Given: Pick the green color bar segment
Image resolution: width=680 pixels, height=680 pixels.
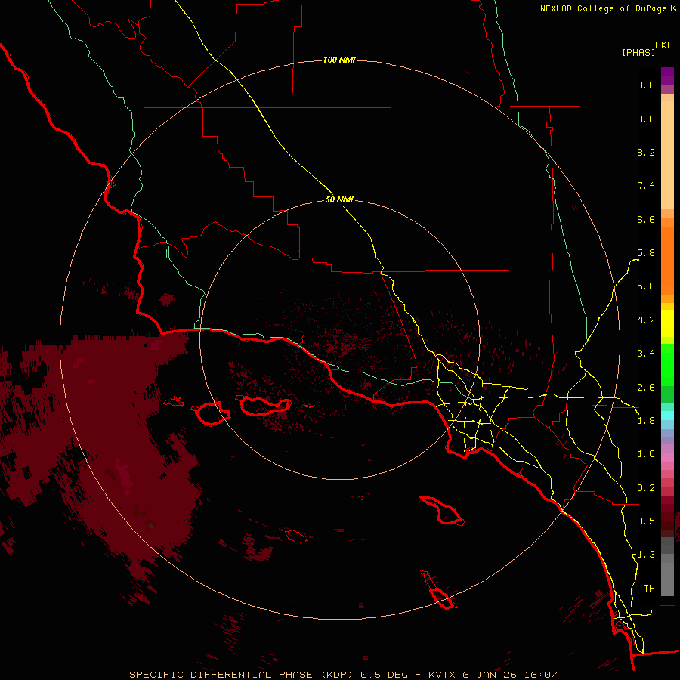Looking at the screenshot, I should 667,364.
